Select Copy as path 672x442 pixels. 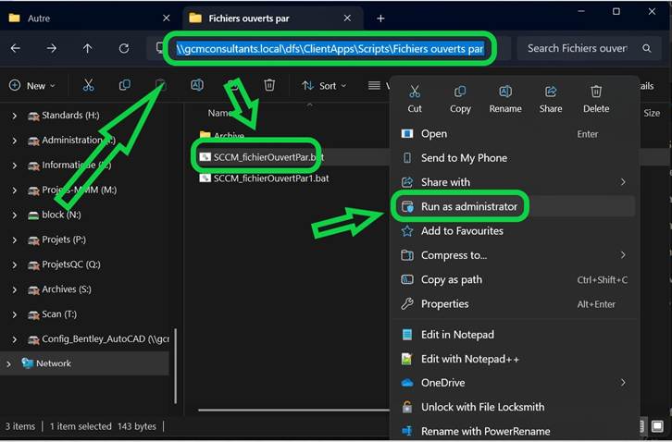pos(515,279)
